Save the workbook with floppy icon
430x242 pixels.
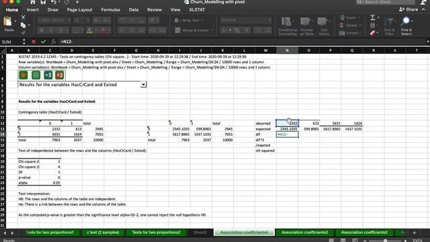[x=43, y=2]
